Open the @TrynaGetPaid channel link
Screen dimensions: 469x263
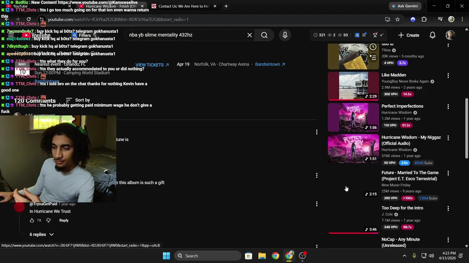(43, 204)
